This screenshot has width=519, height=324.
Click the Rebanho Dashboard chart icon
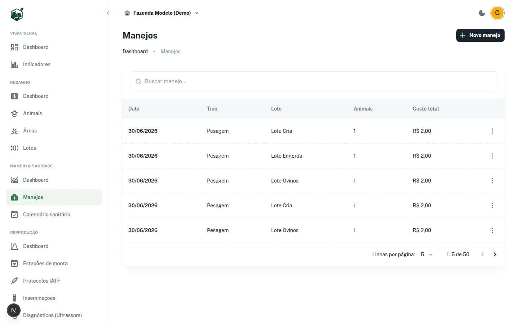pos(14,96)
